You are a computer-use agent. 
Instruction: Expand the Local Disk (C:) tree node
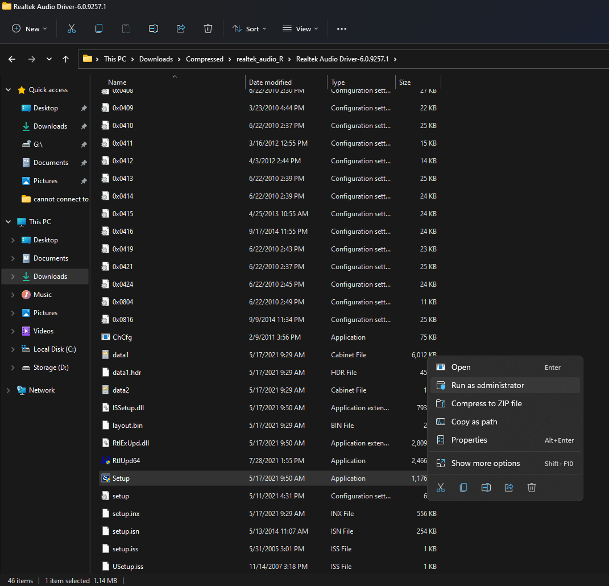click(13, 349)
